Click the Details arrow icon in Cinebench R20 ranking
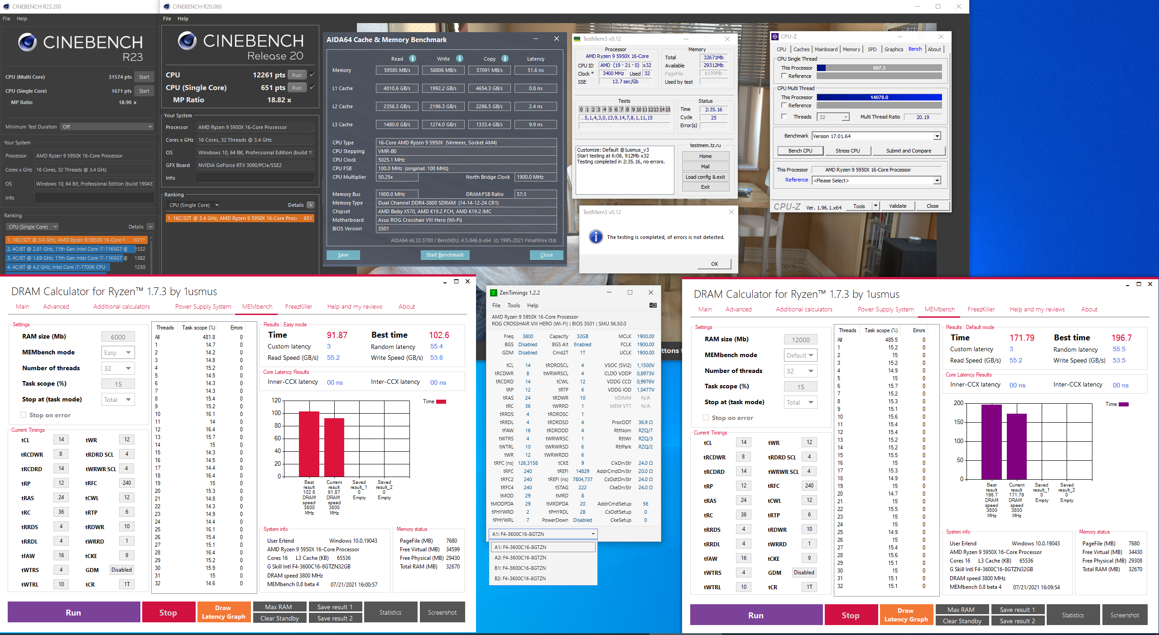Viewport: 1159px width, 635px height. [x=311, y=205]
